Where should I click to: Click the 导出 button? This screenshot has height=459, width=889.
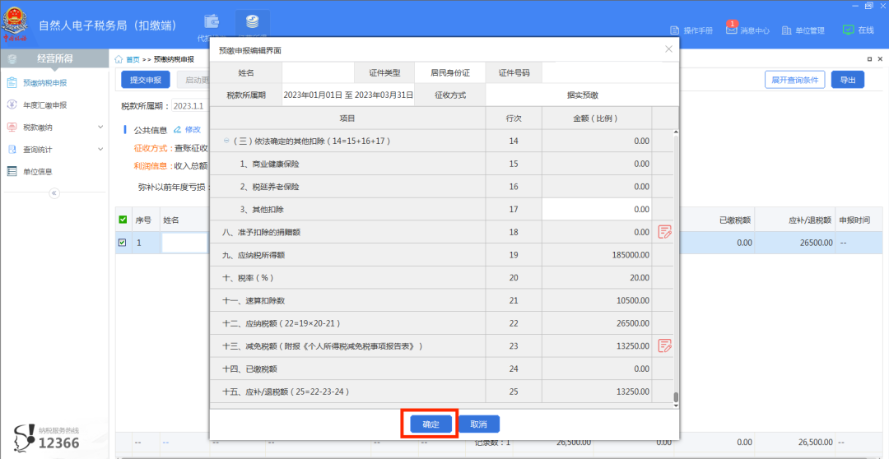tap(848, 80)
